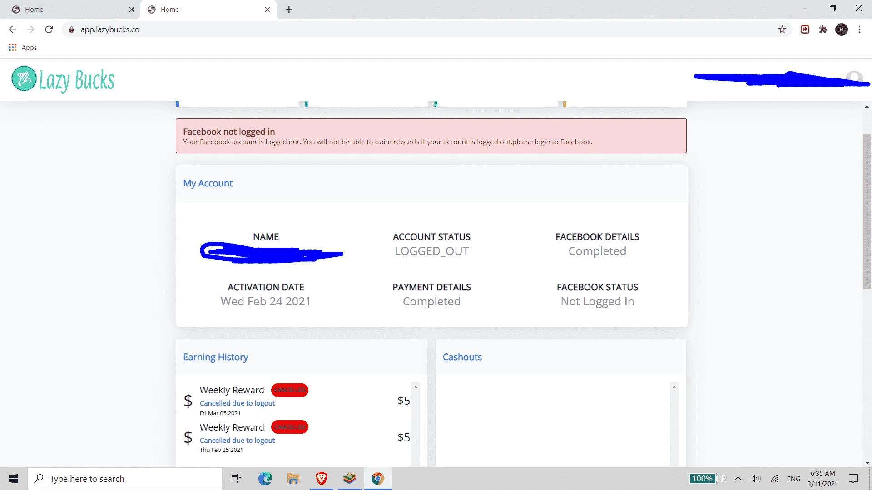Open the Extensions puzzle icon
872x490 pixels.
point(823,29)
